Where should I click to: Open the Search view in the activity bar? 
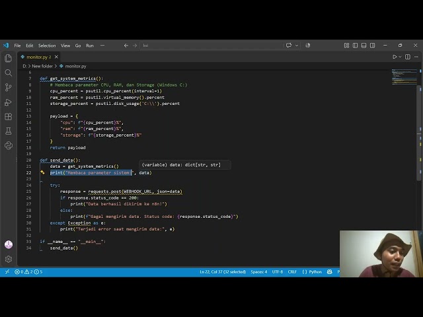click(9, 73)
